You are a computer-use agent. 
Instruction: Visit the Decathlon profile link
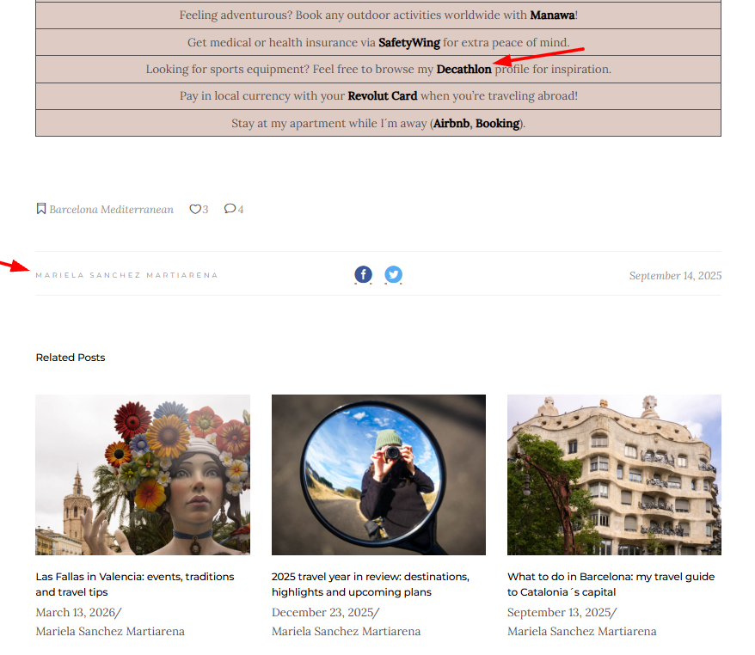pyautogui.click(x=463, y=70)
